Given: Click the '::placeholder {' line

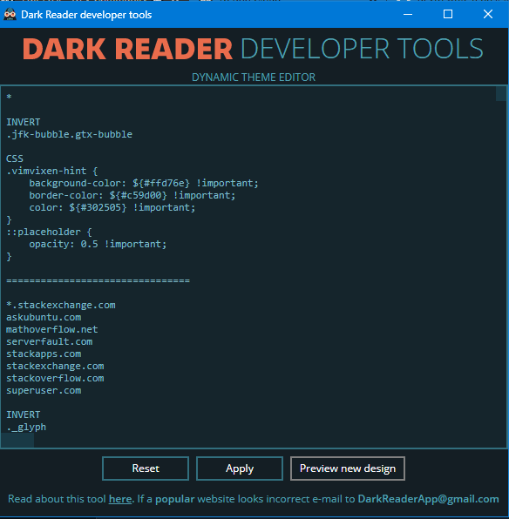Looking at the screenshot, I should point(49,232).
